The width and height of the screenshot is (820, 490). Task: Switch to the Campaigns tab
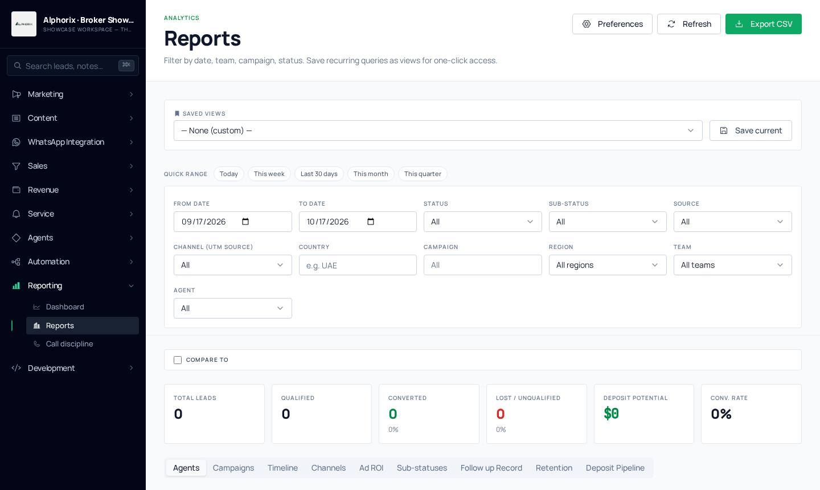point(233,468)
